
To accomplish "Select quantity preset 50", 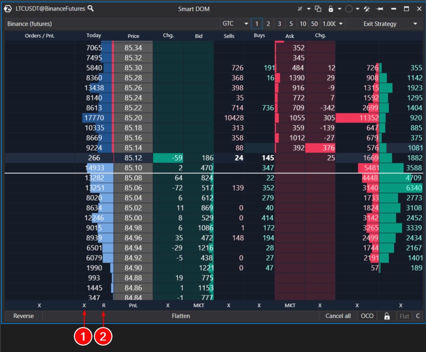I will pyautogui.click(x=314, y=23).
